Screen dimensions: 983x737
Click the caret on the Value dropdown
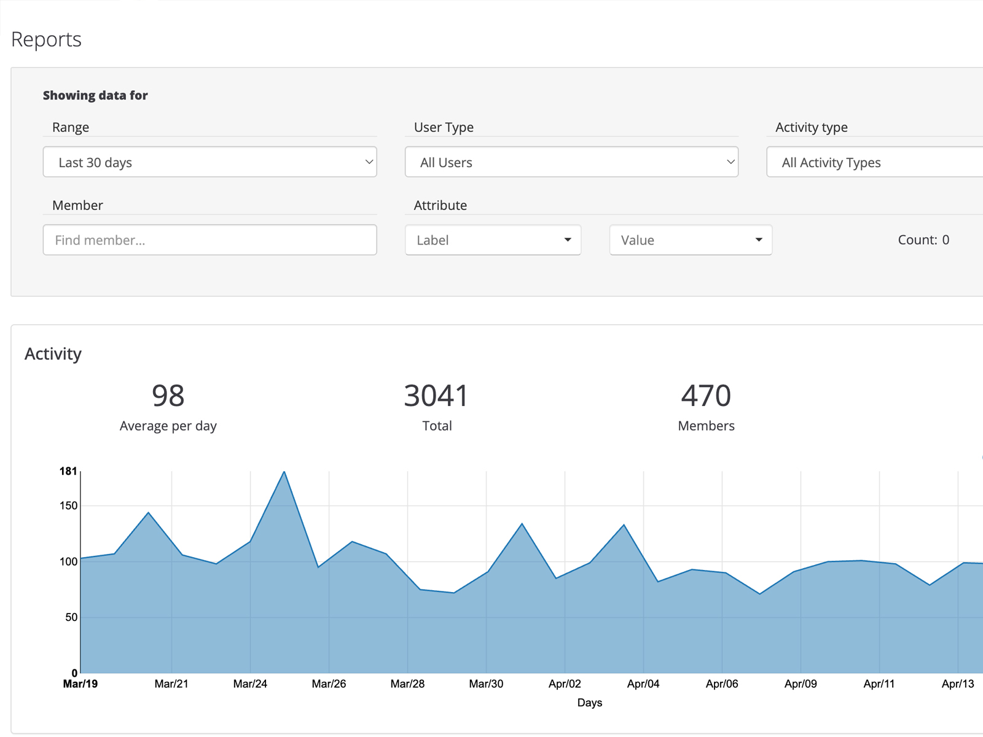[758, 240]
